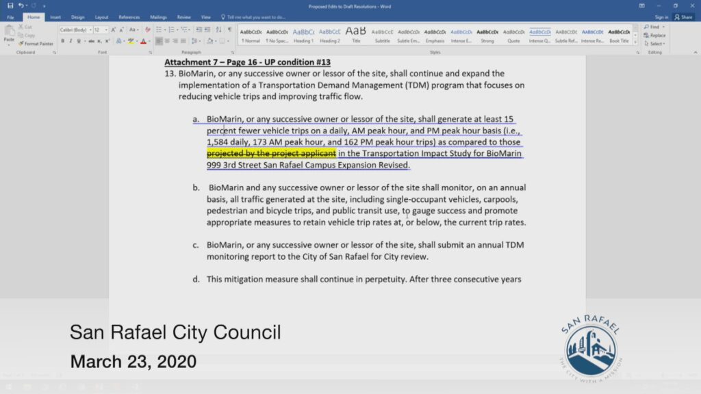Image resolution: width=701 pixels, height=394 pixels.
Task: Apply the Book Title style
Action: click(619, 35)
